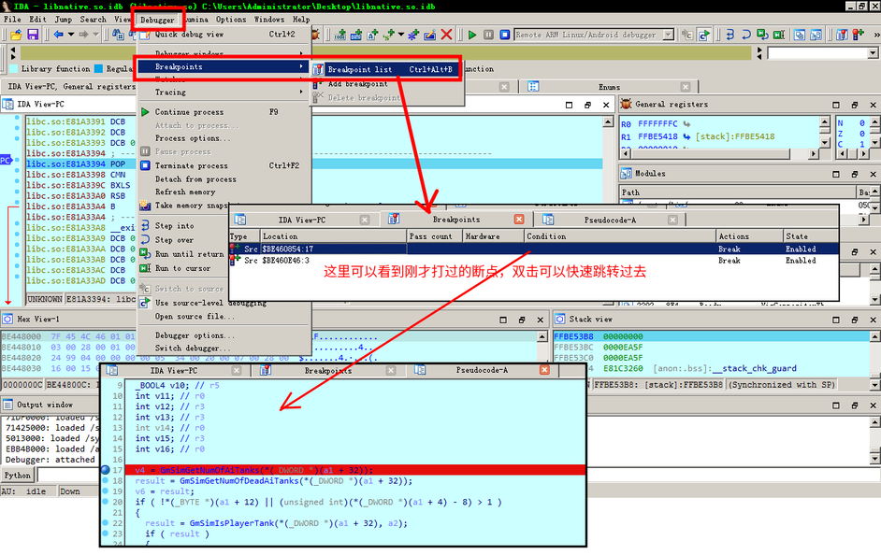Sort breakpoints by Location column header
This screenshot has width=881, height=555.
[x=333, y=236]
